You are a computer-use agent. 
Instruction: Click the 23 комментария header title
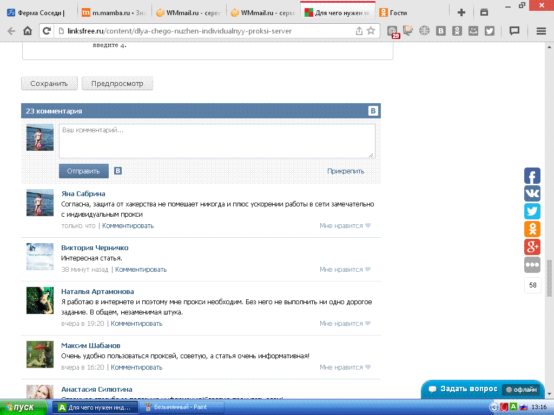click(54, 111)
